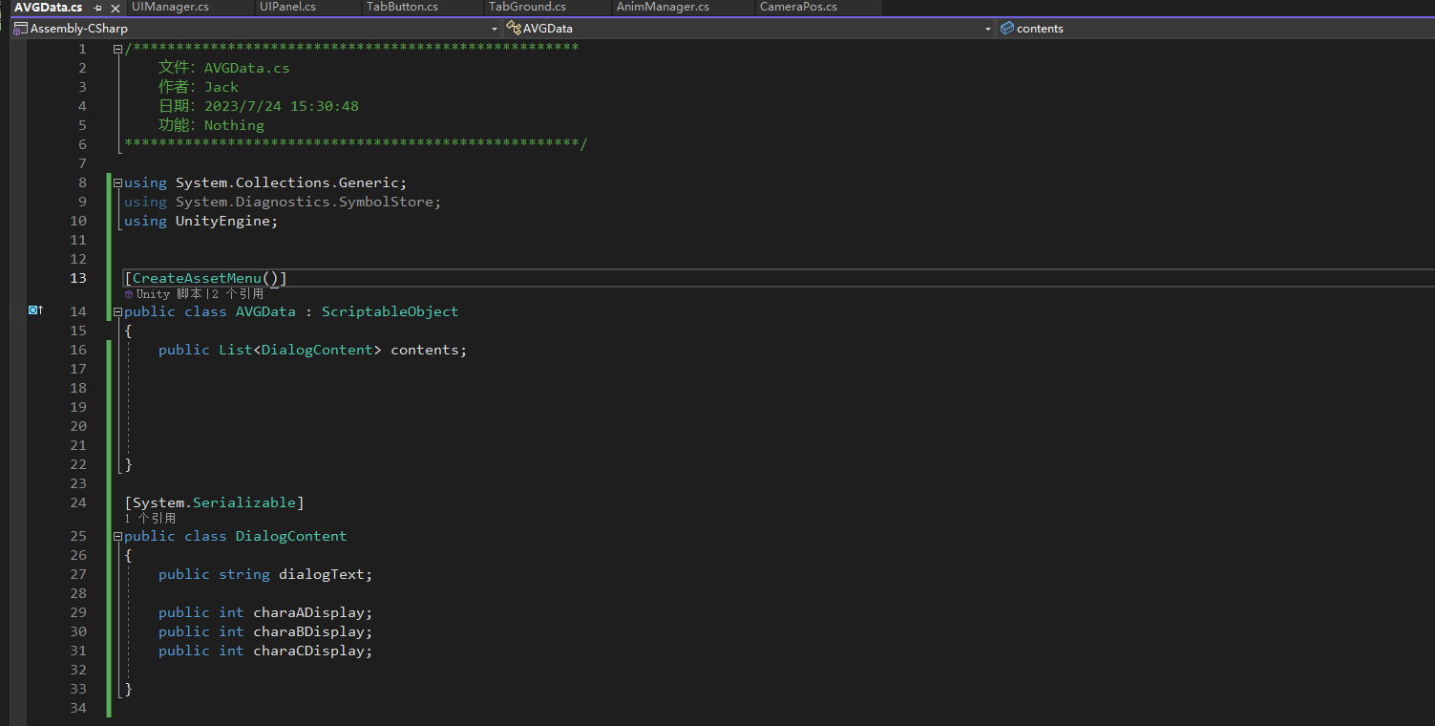Collapse the using directives region

click(117, 182)
